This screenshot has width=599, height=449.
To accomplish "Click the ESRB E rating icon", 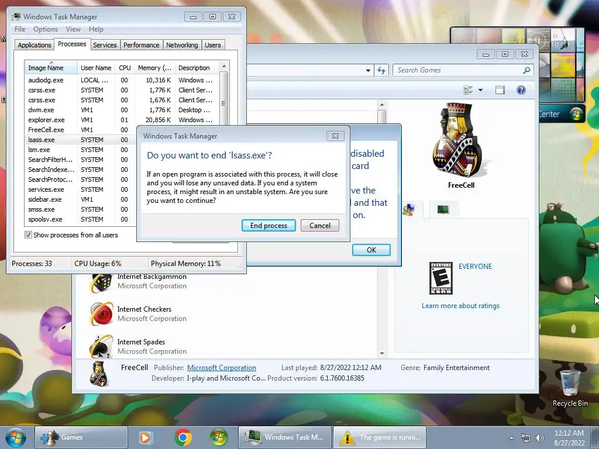I will [x=441, y=278].
